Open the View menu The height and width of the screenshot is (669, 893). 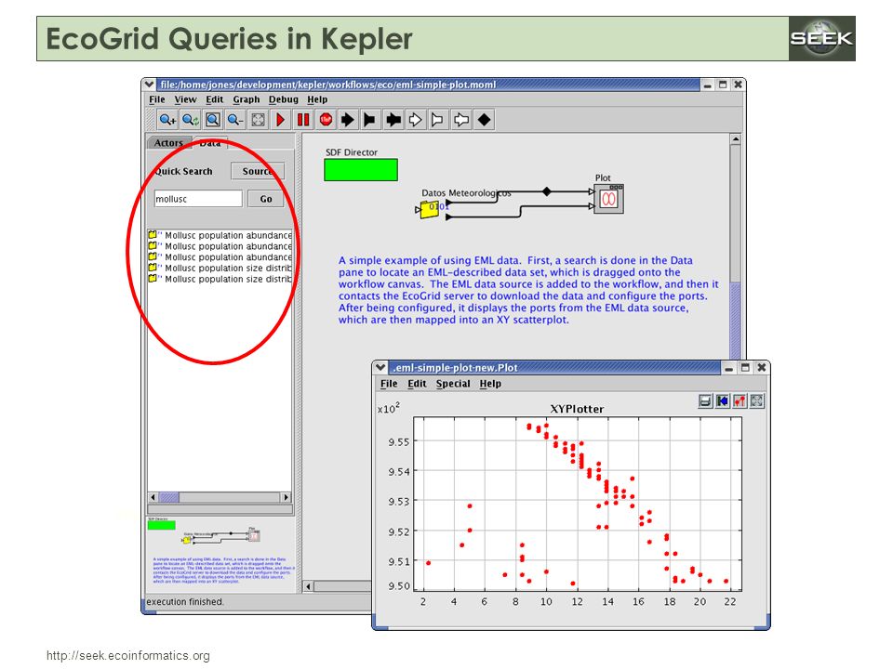tap(186, 99)
